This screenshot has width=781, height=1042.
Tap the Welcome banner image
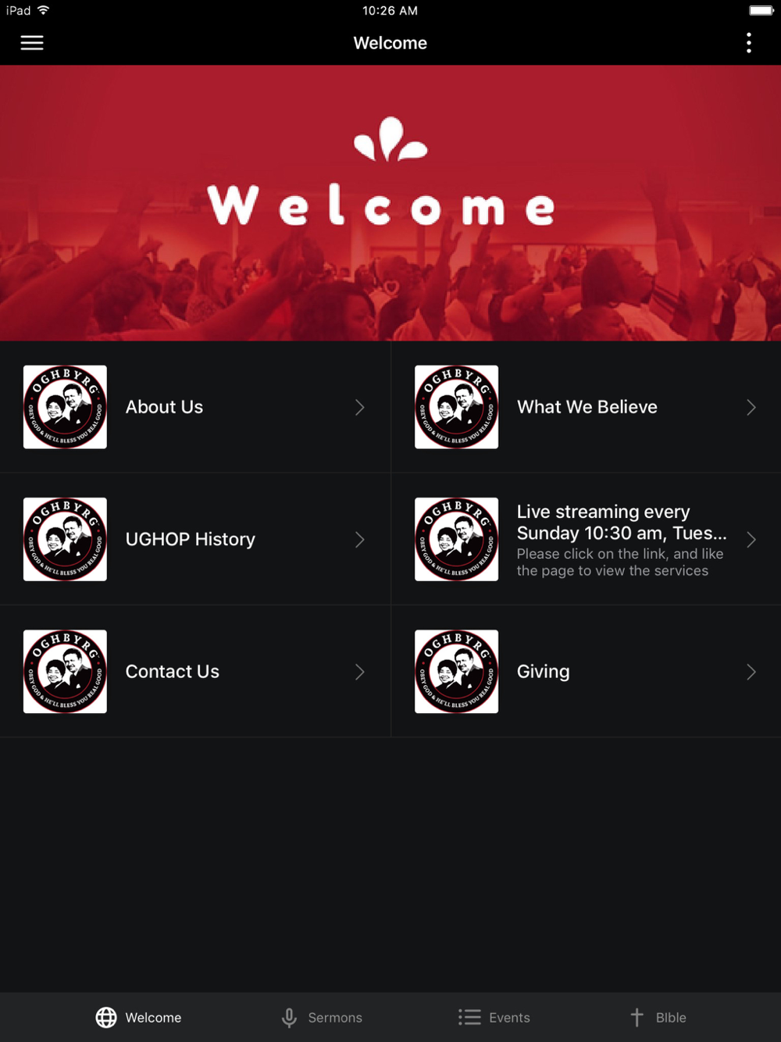390,203
